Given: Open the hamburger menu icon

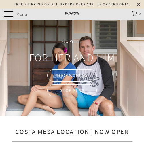Looking at the screenshot, I should 9,14.
